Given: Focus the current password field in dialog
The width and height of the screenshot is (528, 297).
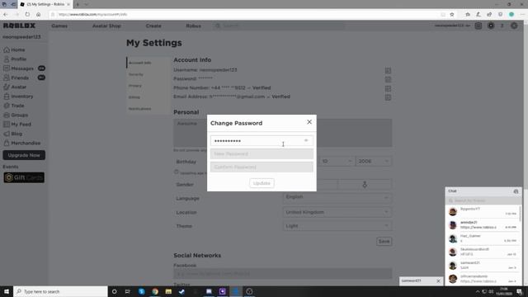Looking at the screenshot, I should (x=262, y=140).
